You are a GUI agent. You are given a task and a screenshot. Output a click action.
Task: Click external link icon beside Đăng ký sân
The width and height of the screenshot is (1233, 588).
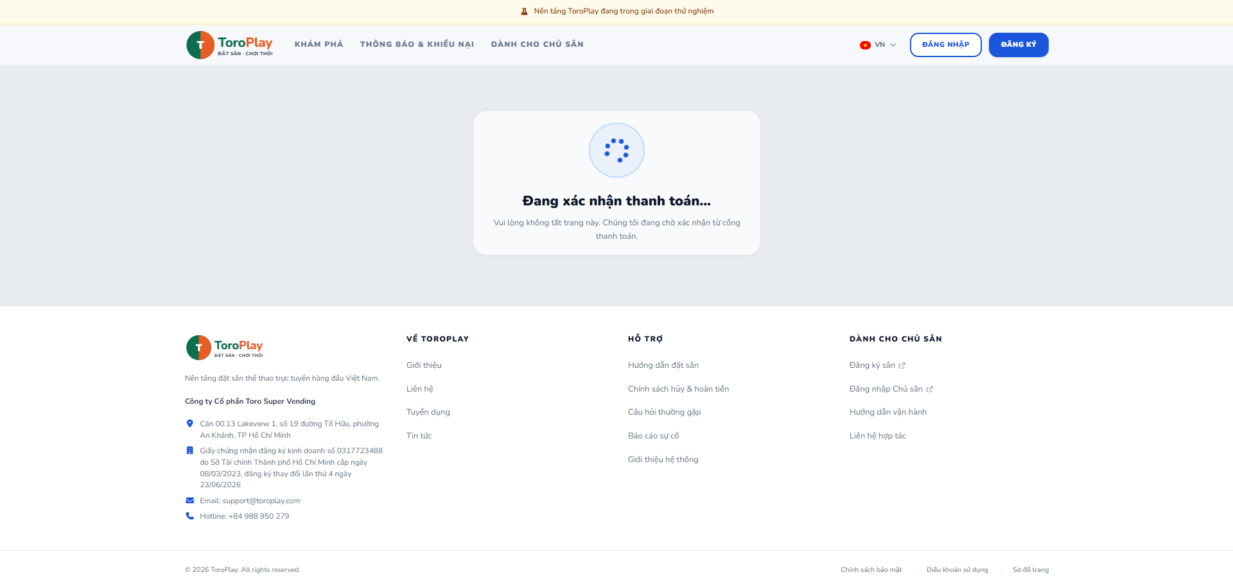click(x=902, y=365)
